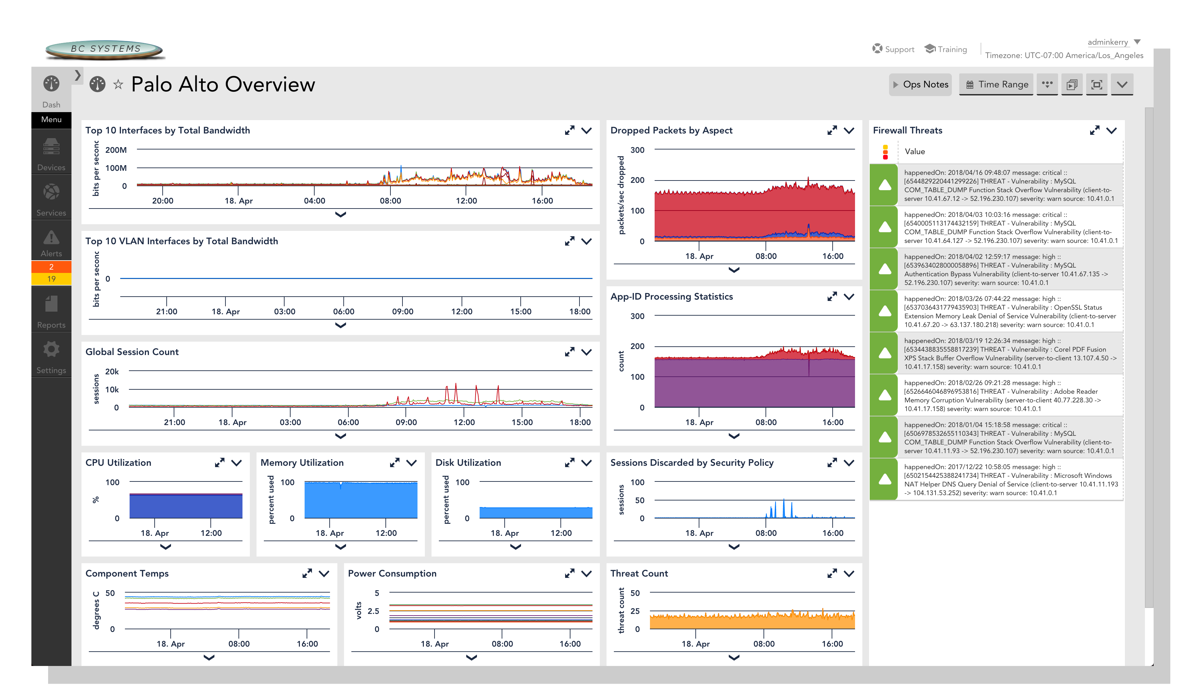Image resolution: width=1185 pixels, height=697 pixels.
Task: Click the BC Systems logo
Action: (x=105, y=49)
